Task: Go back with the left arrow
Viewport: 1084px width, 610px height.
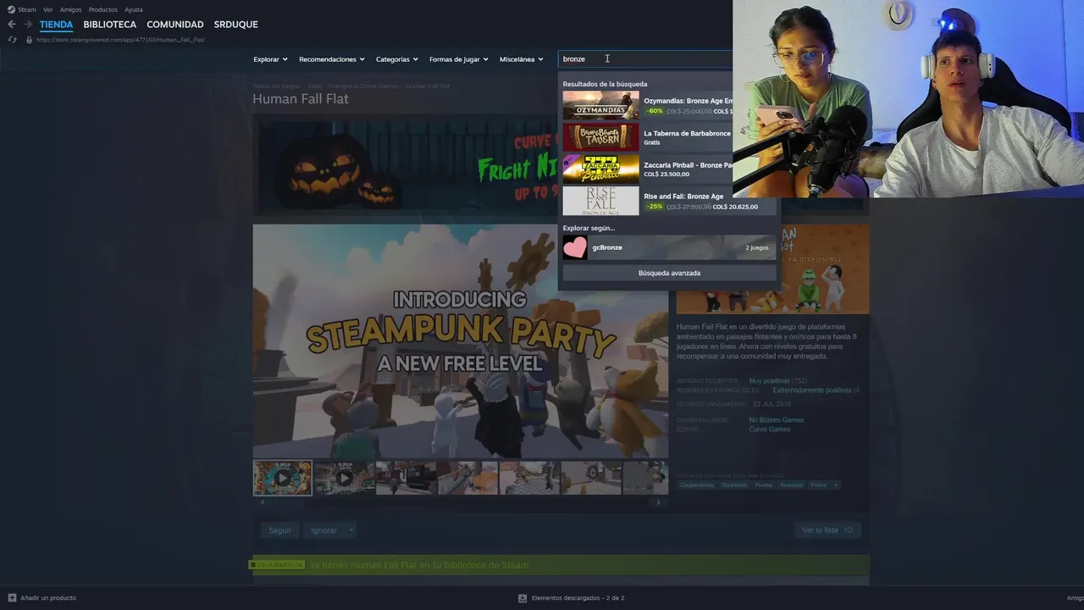Action: pyautogui.click(x=12, y=25)
